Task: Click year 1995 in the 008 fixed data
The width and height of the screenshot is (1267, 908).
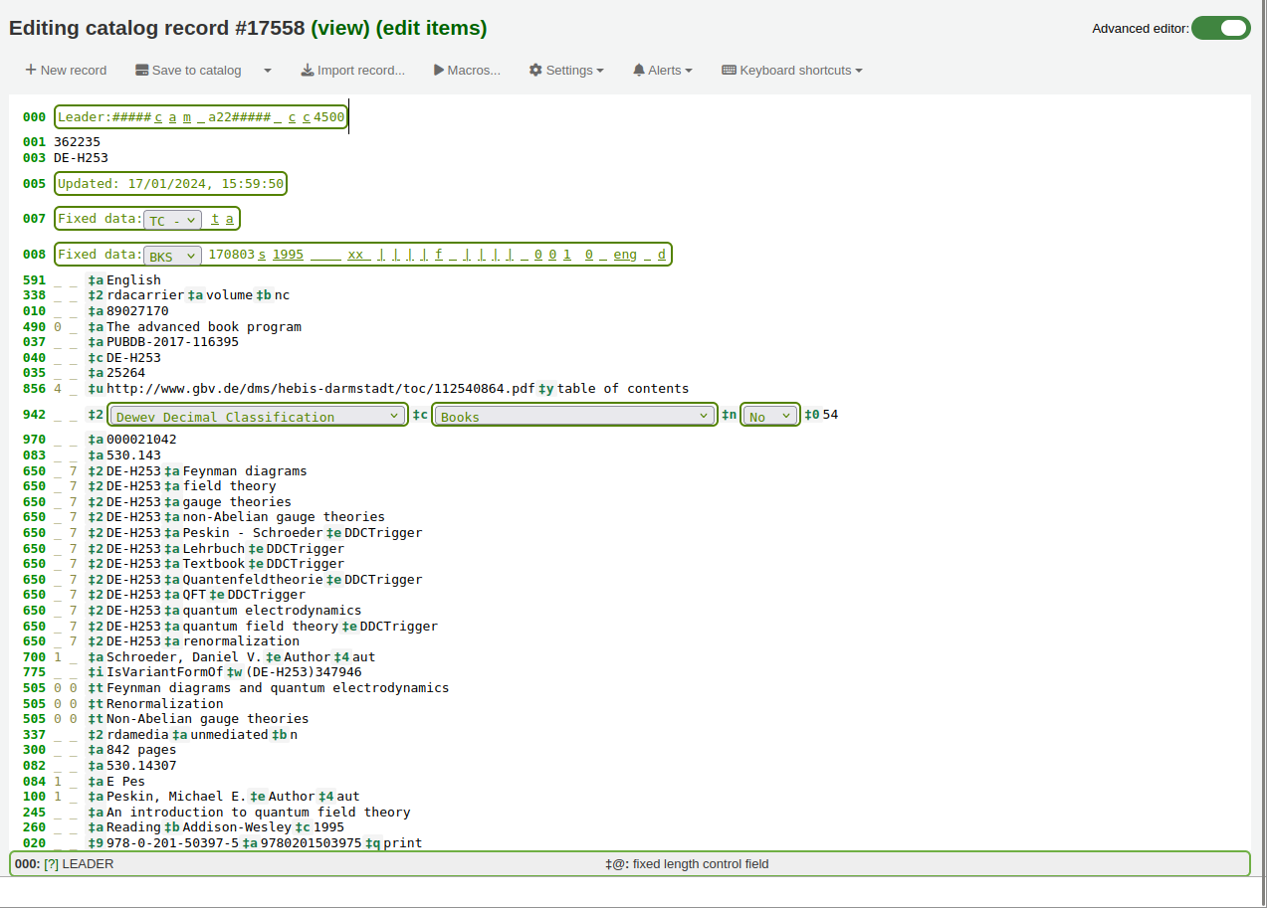Action: [288, 255]
